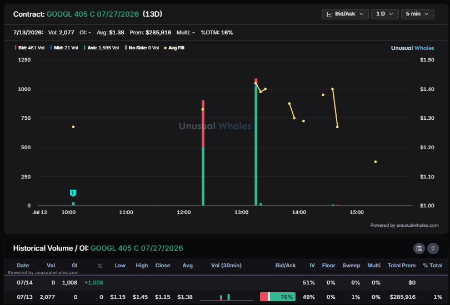450x305 pixels.
Task: Open the 1 D range dropdown
Action: (384, 14)
